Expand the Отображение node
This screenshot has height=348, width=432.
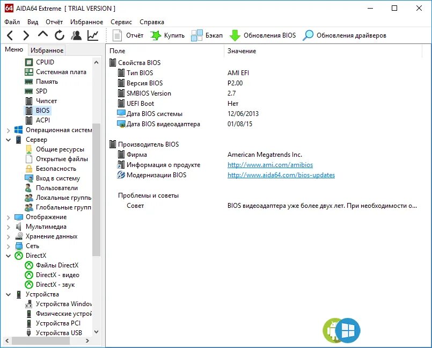click(8, 218)
